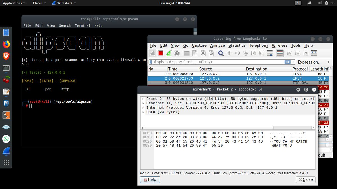Click the clock Sun Aug 4 10:02:44
Screen dimensions: 337x189
[x=175, y=3]
